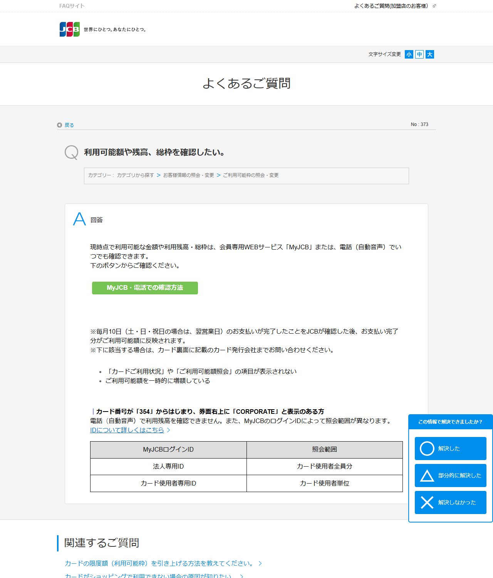The image size is (493, 578).
Task: Open the FAQサイト link
Action: [72, 6]
